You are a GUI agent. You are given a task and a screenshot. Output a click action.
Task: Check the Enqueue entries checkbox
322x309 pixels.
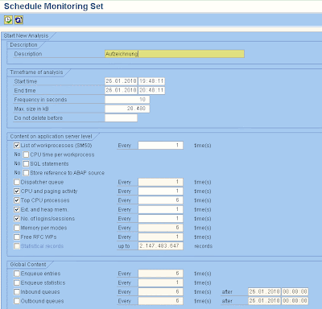tap(17, 274)
